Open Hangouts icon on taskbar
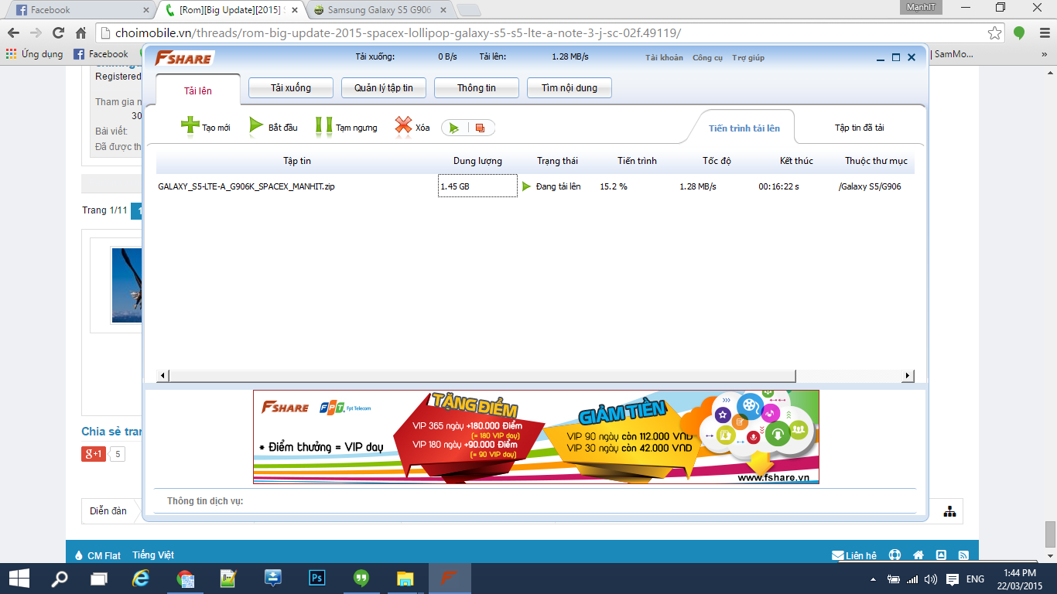 click(x=361, y=579)
